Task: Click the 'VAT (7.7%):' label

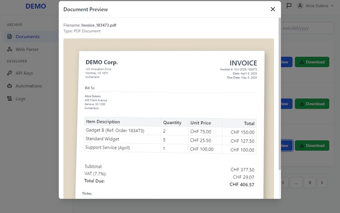Action: [x=95, y=174]
